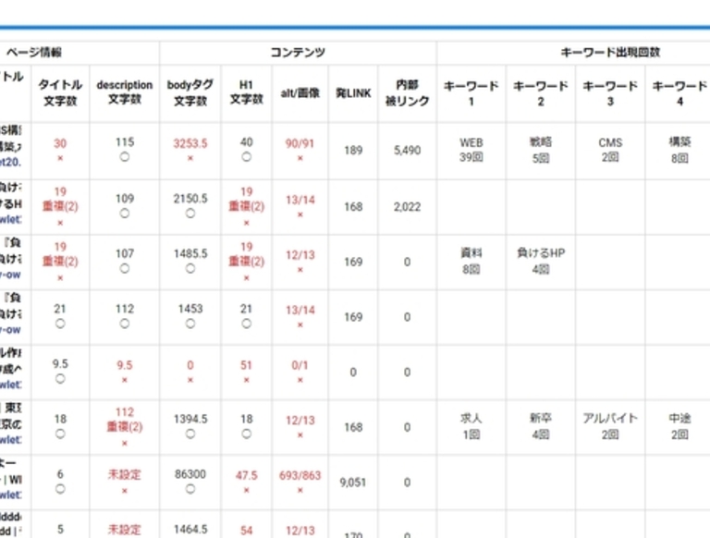The image size is (710, 538).
Task: Click the 86300 body character count cell
Action: (190, 474)
